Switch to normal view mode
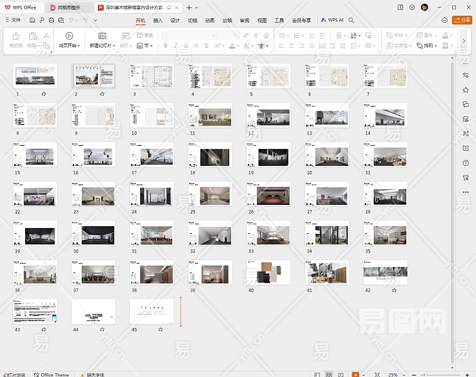Viewport: 476px width, 377px height. (317, 374)
